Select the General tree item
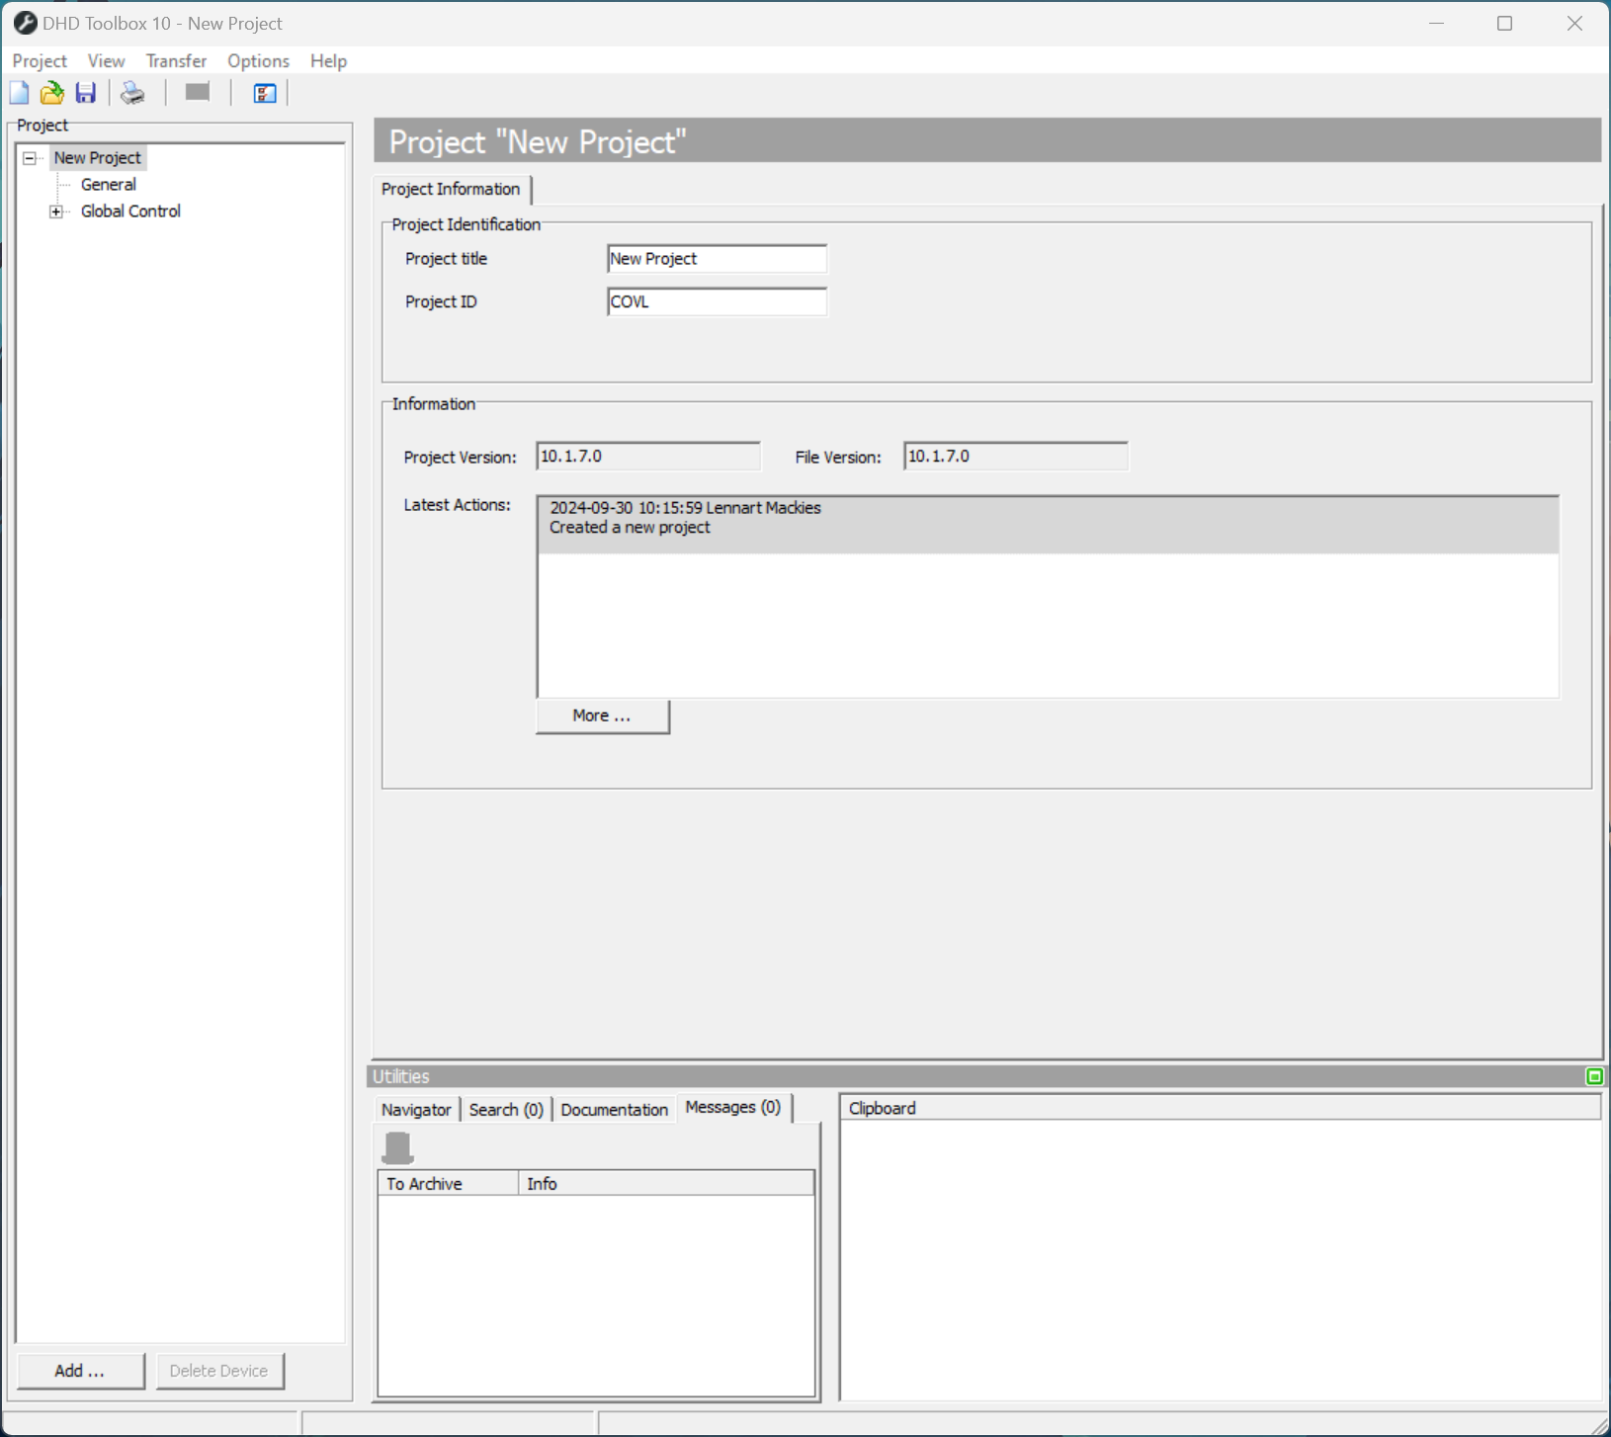The image size is (1611, 1437). (x=108, y=184)
